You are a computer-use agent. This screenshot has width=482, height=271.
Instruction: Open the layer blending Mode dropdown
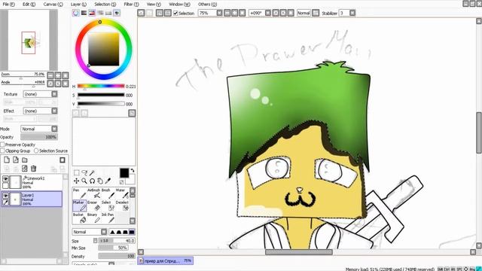54,129
